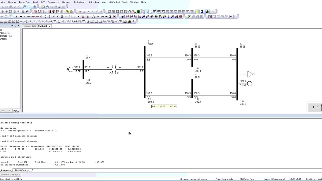
Task: Click the key icon in toolbar
Action: tap(213, 12)
